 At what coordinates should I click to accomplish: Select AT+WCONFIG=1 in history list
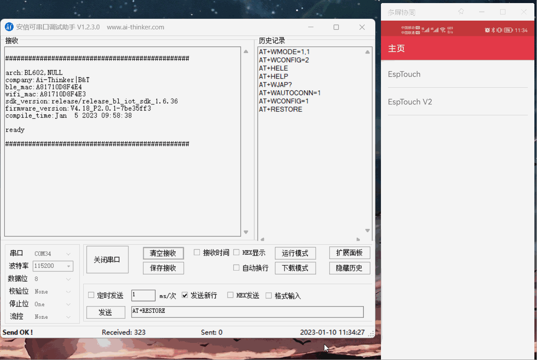pos(284,101)
